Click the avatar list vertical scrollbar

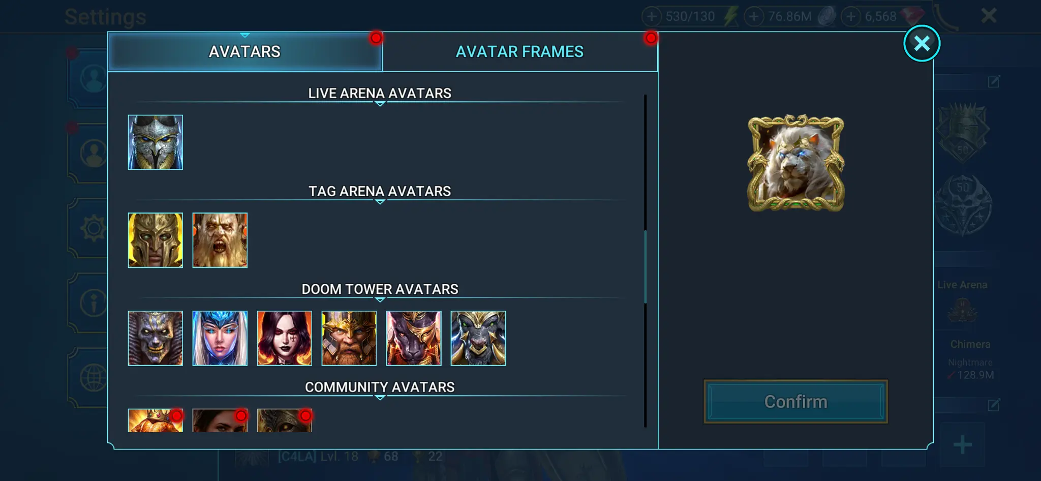click(645, 266)
